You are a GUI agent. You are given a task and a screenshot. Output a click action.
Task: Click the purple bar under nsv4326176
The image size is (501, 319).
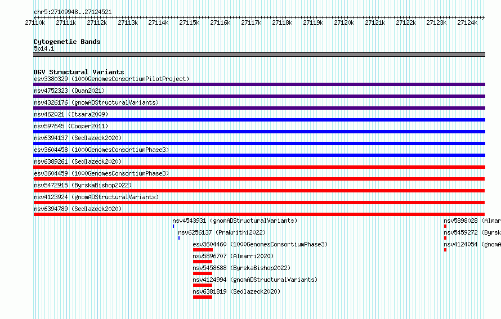(259, 108)
